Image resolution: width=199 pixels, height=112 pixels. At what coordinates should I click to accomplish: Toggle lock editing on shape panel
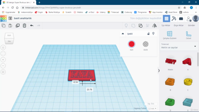(x=148, y=34)
